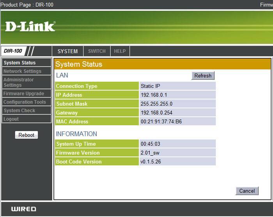
Task: Click the D-Link logo
Action: (30, 26)
